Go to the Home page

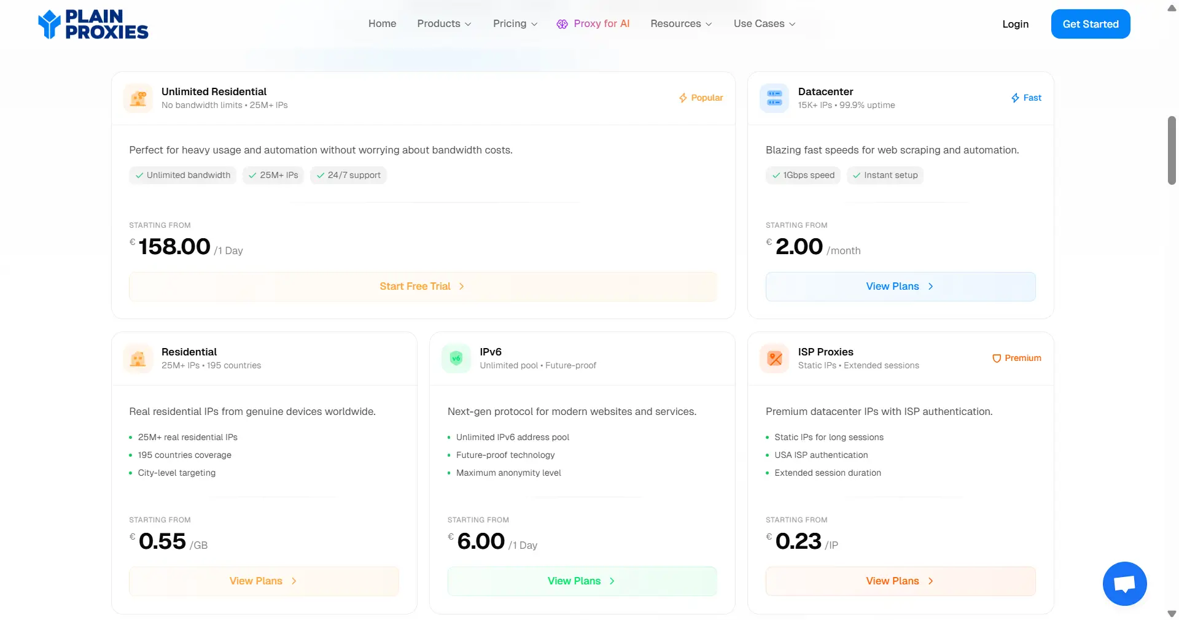[x=382, y=23]
